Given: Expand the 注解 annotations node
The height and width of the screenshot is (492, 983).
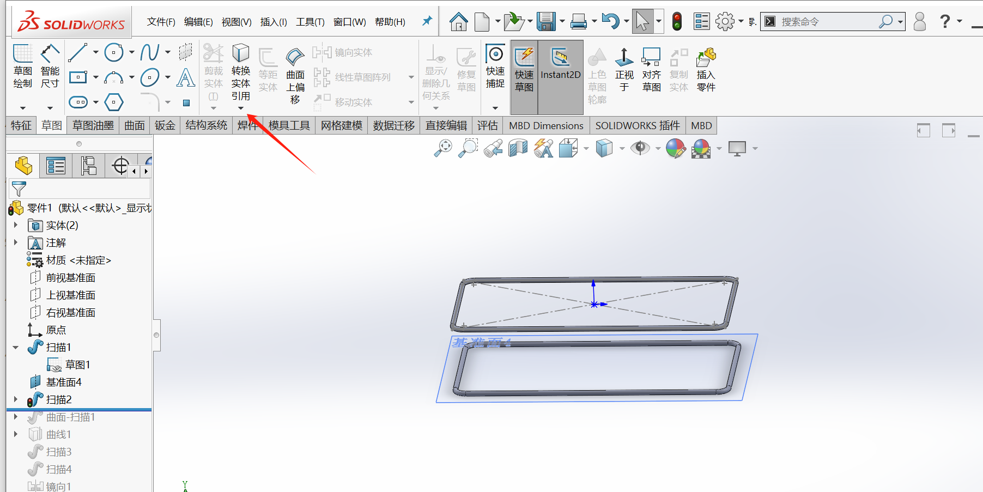Looking at the screenshot, I should [16, 242].
